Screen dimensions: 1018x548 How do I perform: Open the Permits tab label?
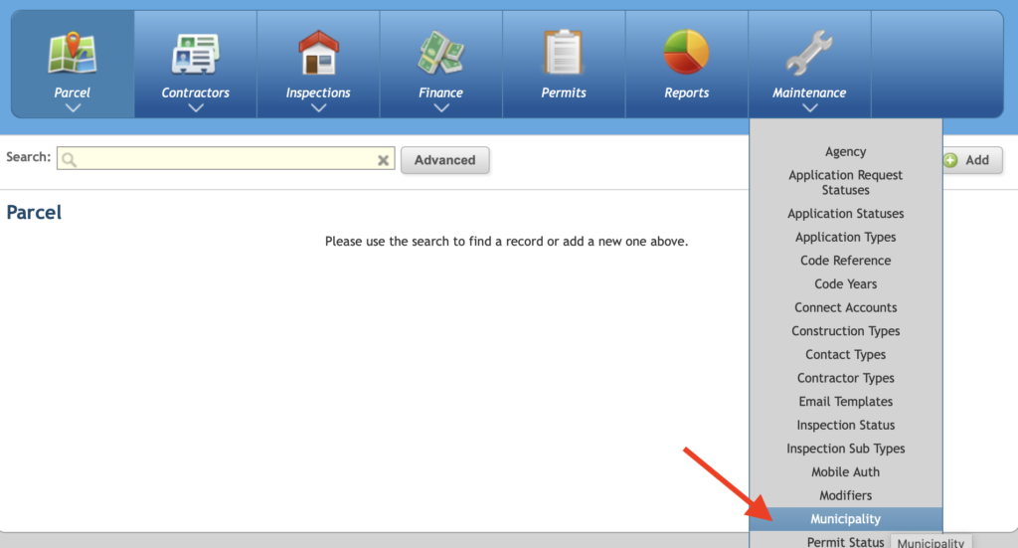coord(564,92)
